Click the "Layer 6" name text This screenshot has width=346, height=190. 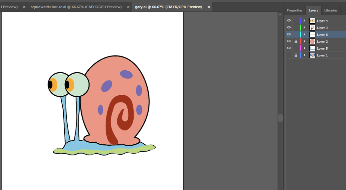tap(322, 35)
